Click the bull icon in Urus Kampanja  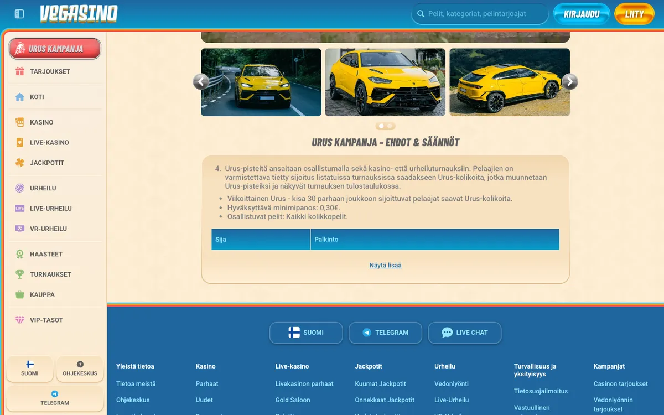tap(20, 49)
